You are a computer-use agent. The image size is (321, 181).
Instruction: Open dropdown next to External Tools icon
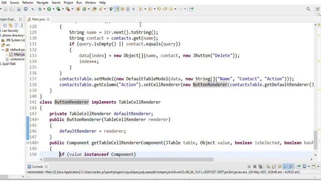tap(72, 9)
